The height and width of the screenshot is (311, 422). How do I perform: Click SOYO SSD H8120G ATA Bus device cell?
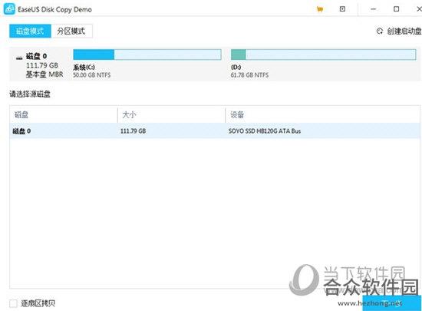265,131
